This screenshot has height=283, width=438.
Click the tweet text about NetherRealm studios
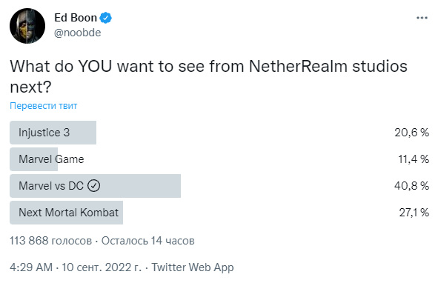click(209, 76)
